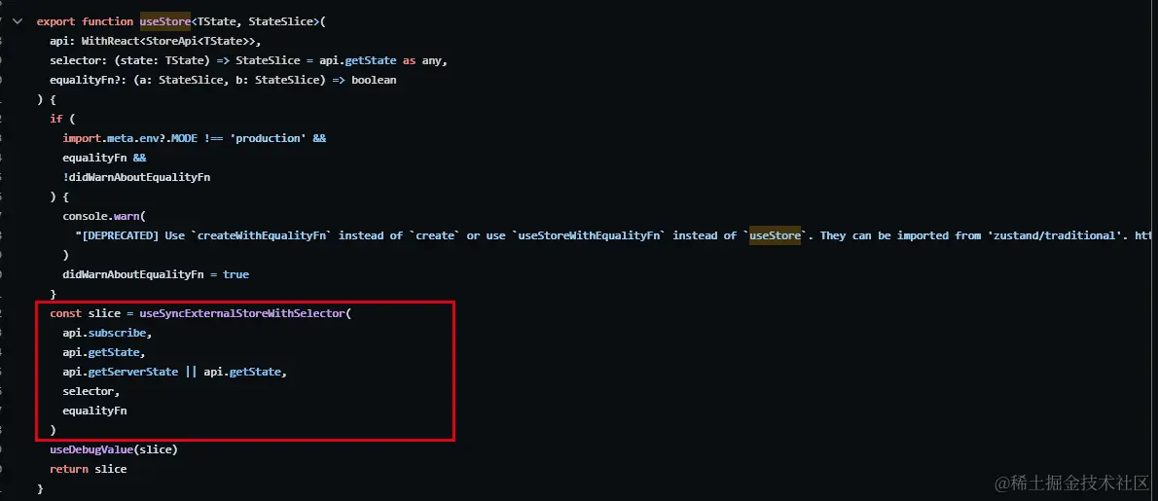Viewport: 1158px width, 501px height.
Task: Select highlighted useStore in the function declaration
Action: point(165,22)
